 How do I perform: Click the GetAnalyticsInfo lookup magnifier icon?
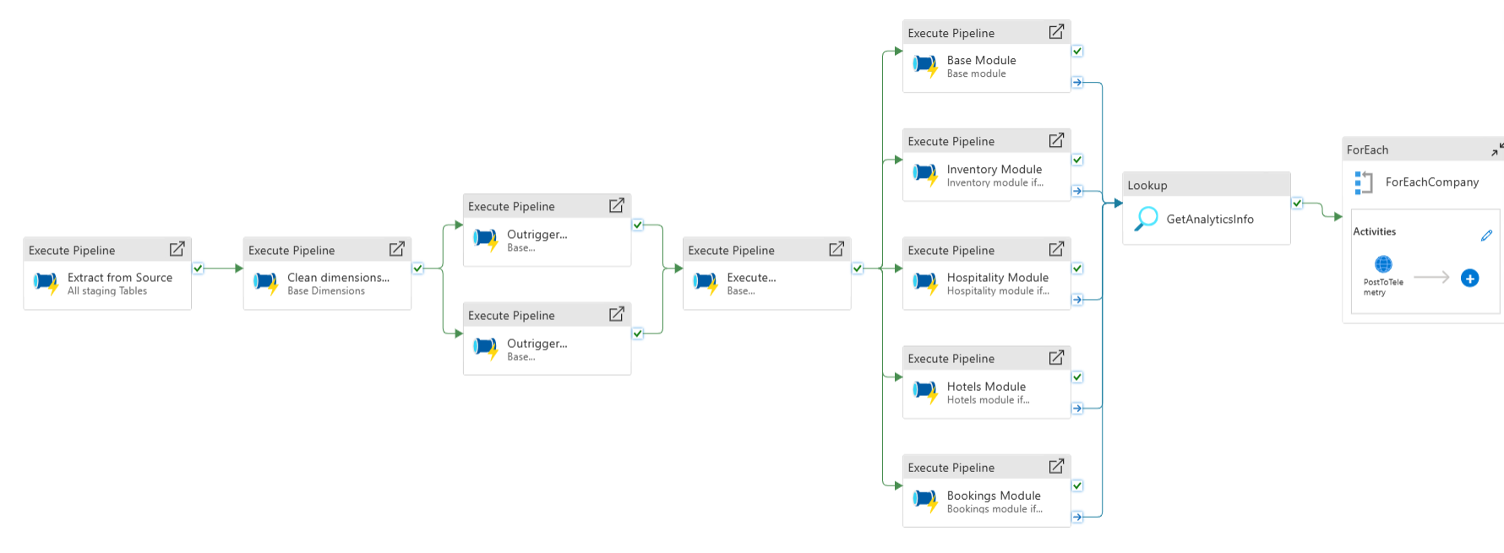point(1146,219)
